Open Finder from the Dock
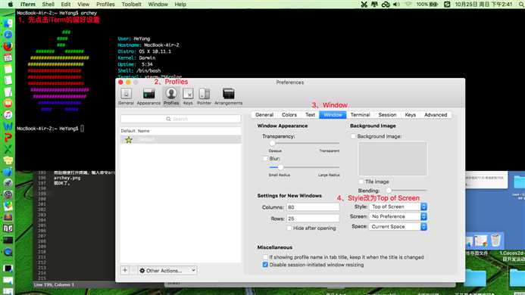525x295 pixels. [x=8, y=23]
